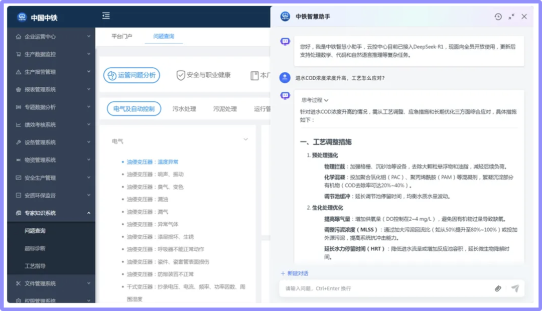The width and height of the screenshot is (542, 311).
Task: Click the sidebar collapse hamburger icon
Action: coord(106,16)
